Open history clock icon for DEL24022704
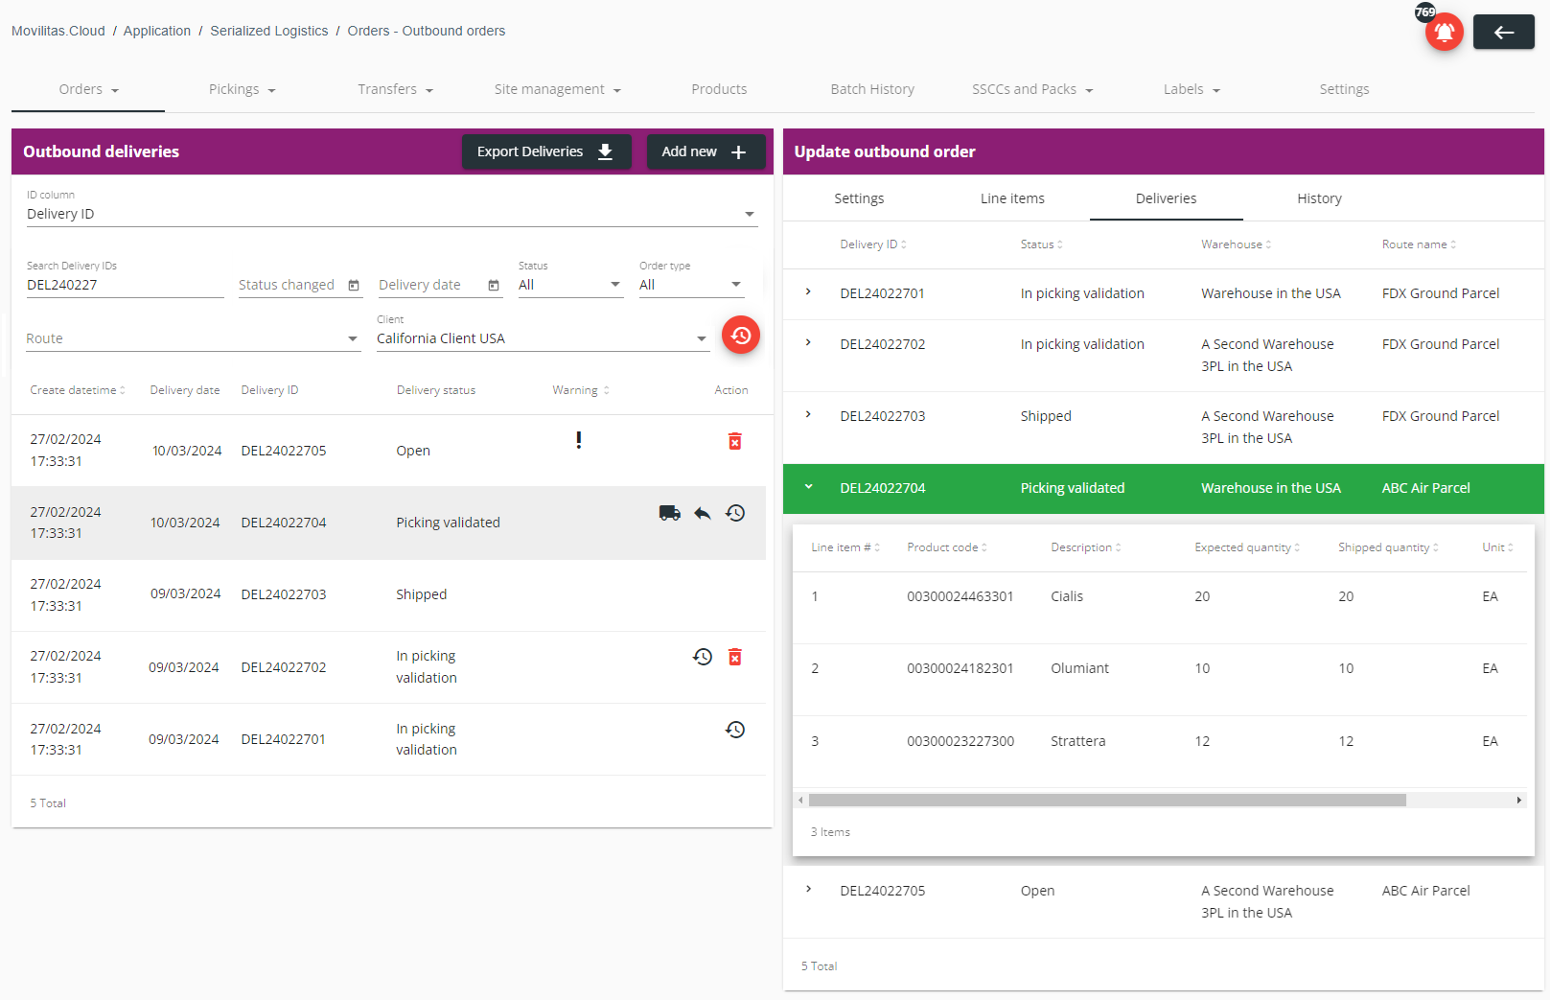1550x1000 pixels. click(x=735, y=513)
